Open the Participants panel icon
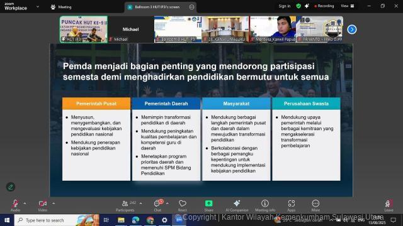The height and width of the screenshot is (226, 403). (x=125, y=203)
